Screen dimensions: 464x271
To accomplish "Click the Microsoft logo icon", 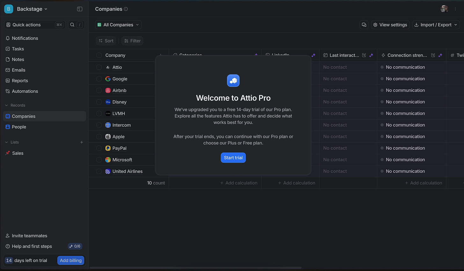I will coord(108,160).
